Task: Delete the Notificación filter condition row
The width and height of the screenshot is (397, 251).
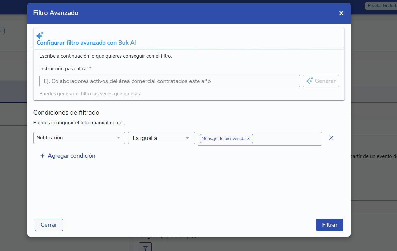Action: click(331, 138)
